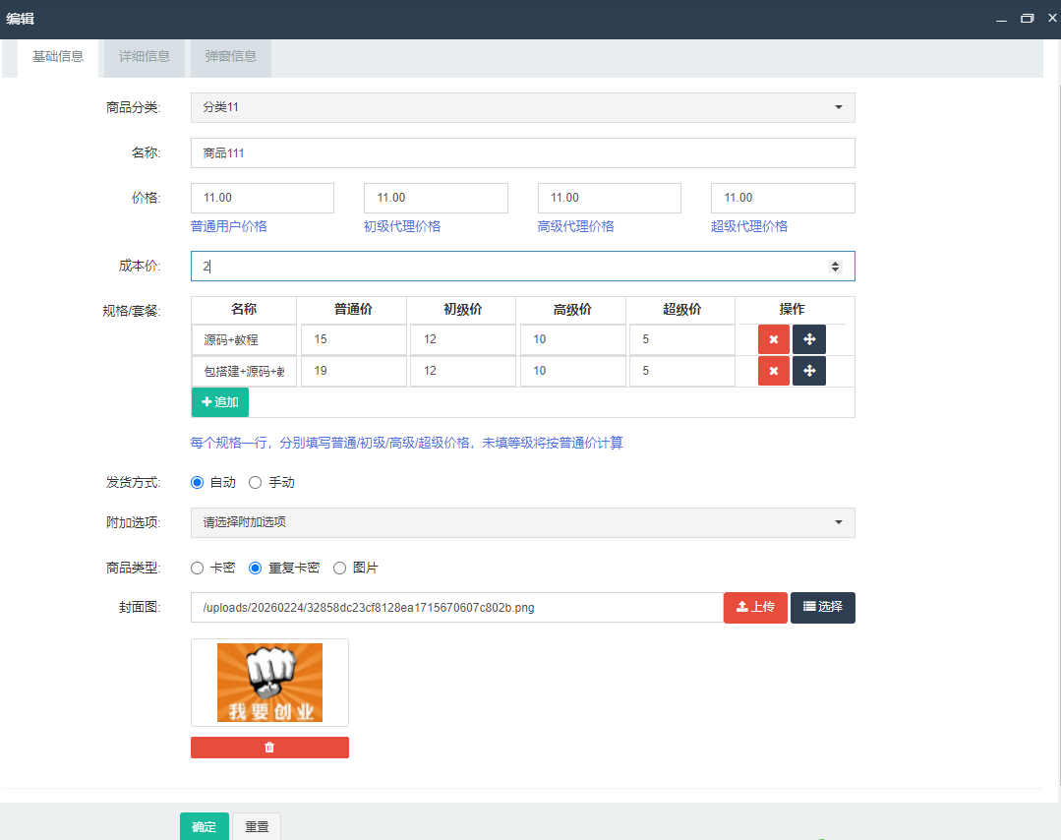1061x840 pixels.
Task: Delete the 源码+教程 spec row
Action: (x=773, y=339)
